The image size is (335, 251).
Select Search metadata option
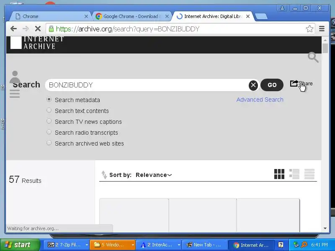click(49, 100)
